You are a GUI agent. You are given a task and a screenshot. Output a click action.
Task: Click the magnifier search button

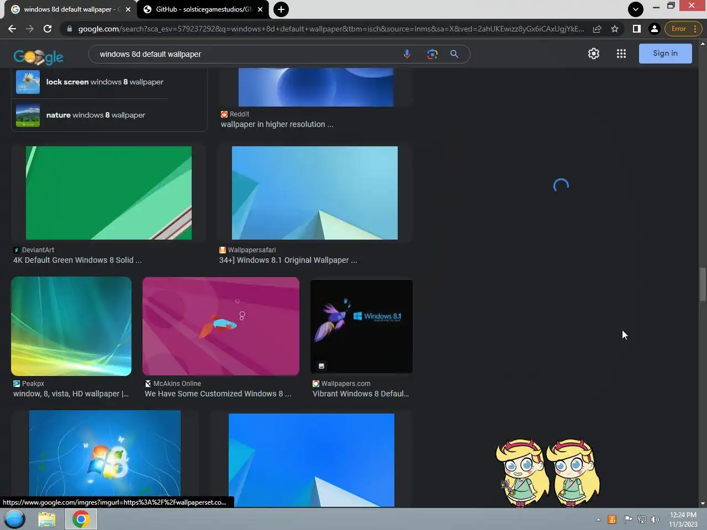tap(454, 54)
